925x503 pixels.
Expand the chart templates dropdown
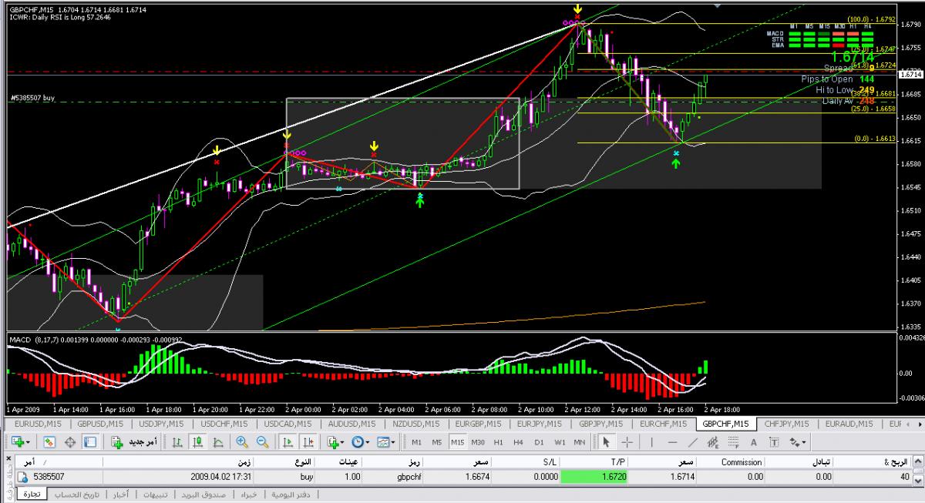[392, 442]
